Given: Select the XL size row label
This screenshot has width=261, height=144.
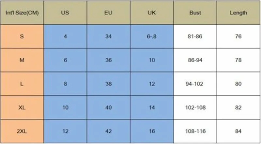Looking at the screenshot, I should [x=22, y=107].
